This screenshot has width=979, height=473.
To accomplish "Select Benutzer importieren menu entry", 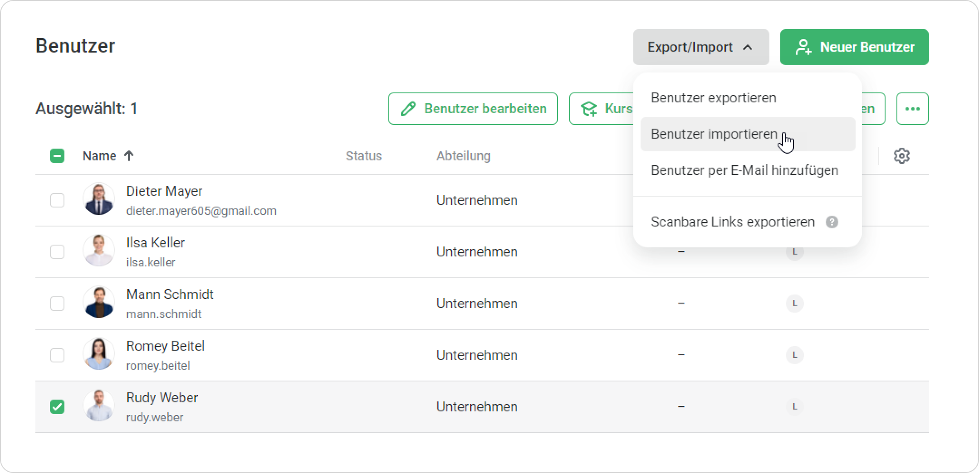I will [714, 134].
